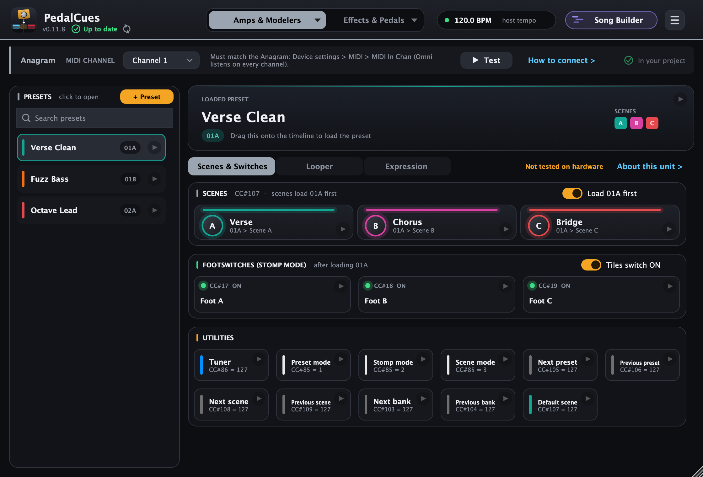
Task: Test the Foot B footswitch play arrow
Action: (505, 286)
